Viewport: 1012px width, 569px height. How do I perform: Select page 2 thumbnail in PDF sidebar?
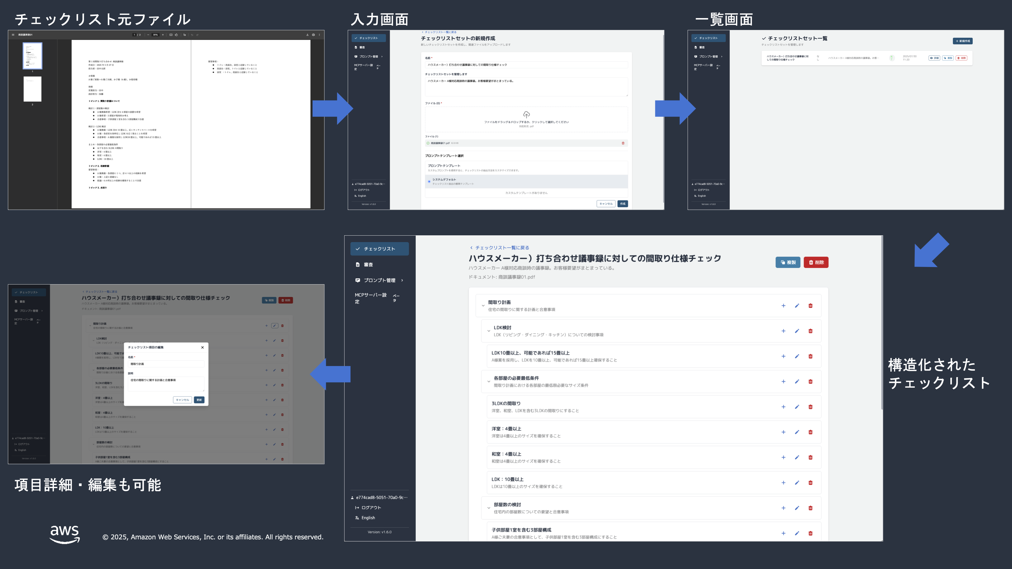(32, 89)
